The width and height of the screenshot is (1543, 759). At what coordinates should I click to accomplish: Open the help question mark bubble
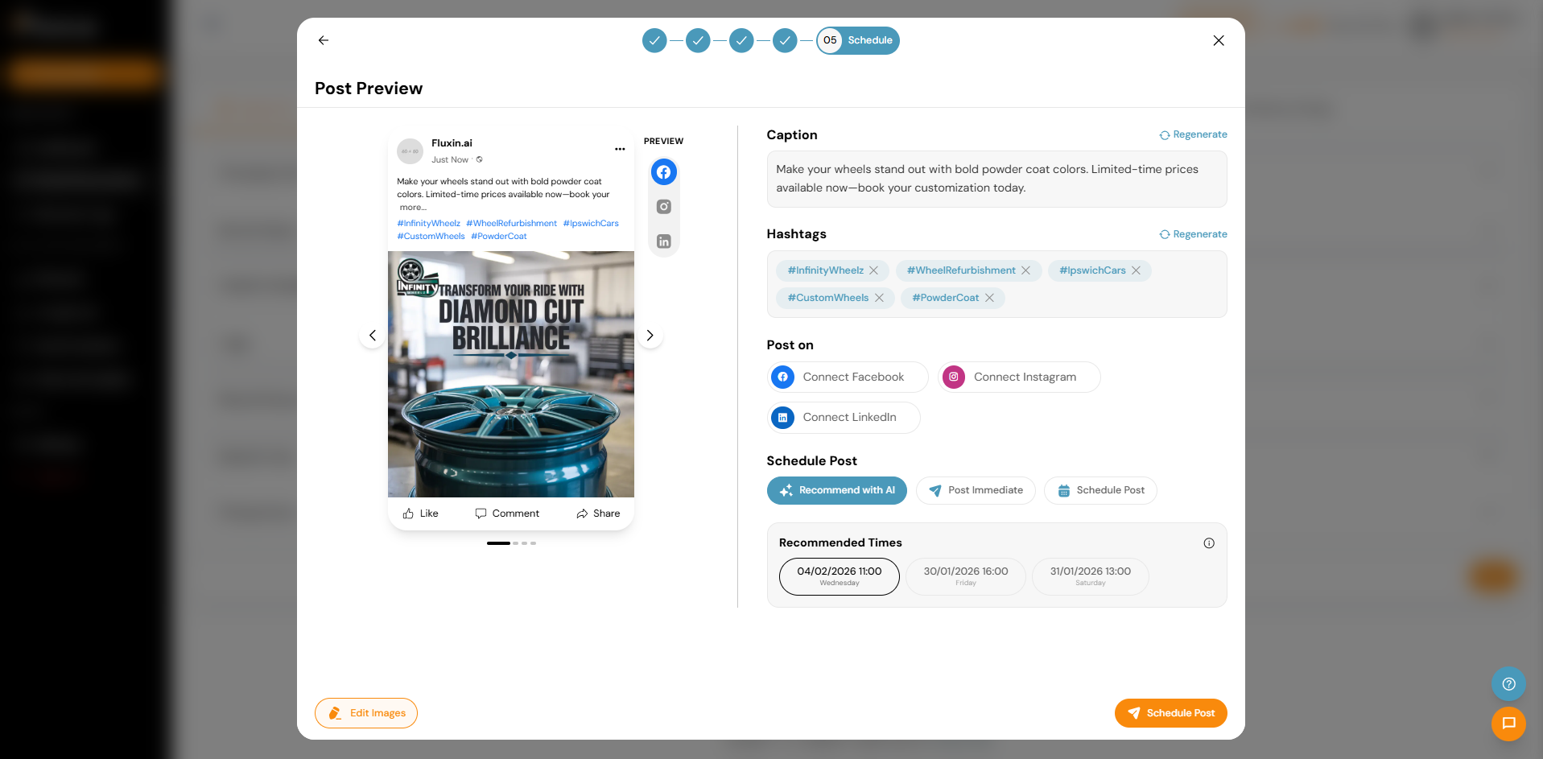point(1508,683)
